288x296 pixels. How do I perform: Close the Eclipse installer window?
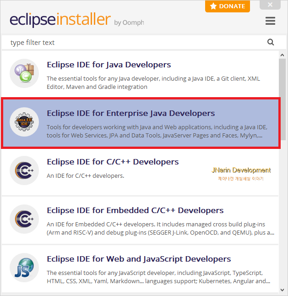tap(270, 5)
